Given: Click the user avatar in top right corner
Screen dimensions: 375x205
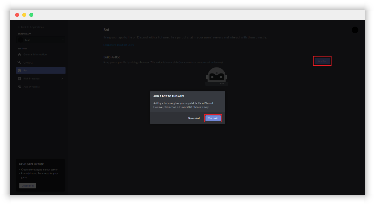Looking at the screenshot, I should click(x=355, y=30).
